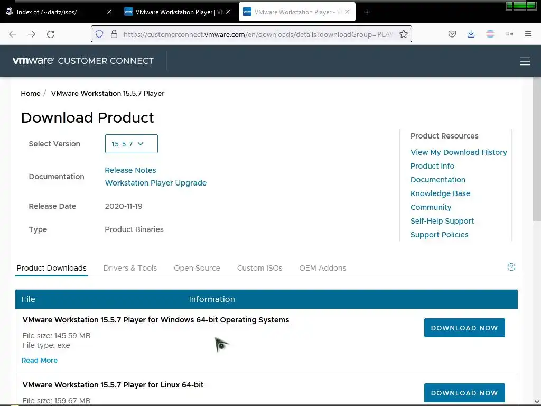Click the scrollbar down arrow

(x=537, y=402)
